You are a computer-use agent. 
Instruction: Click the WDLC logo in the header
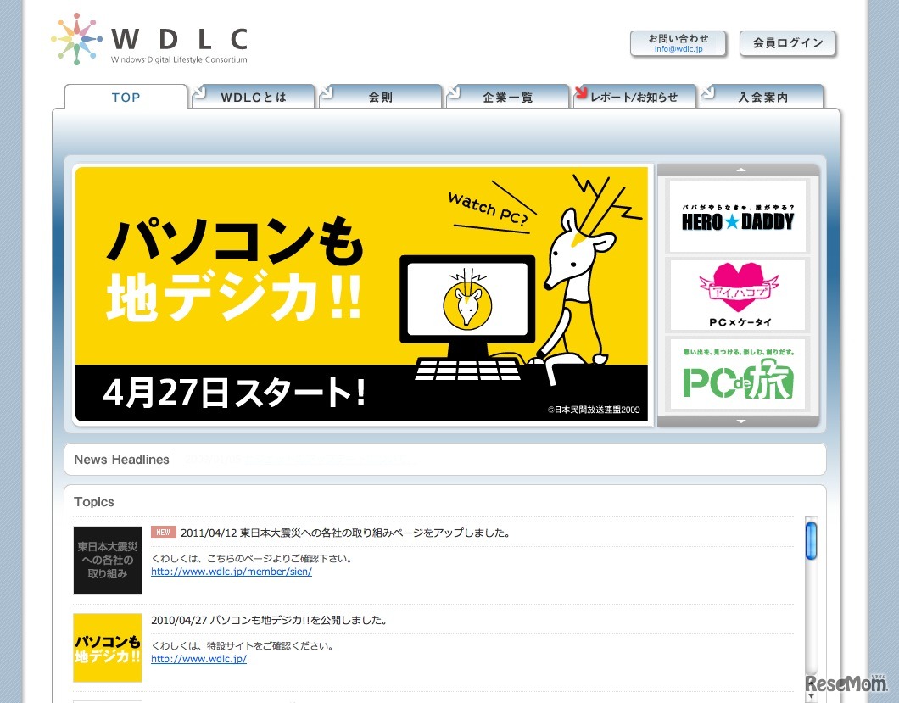point(149,39)
